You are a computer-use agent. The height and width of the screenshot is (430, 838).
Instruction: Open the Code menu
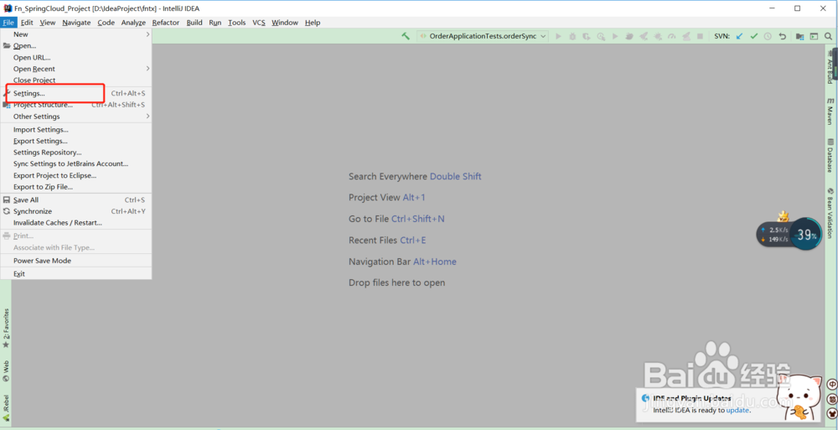coord(106,23)
